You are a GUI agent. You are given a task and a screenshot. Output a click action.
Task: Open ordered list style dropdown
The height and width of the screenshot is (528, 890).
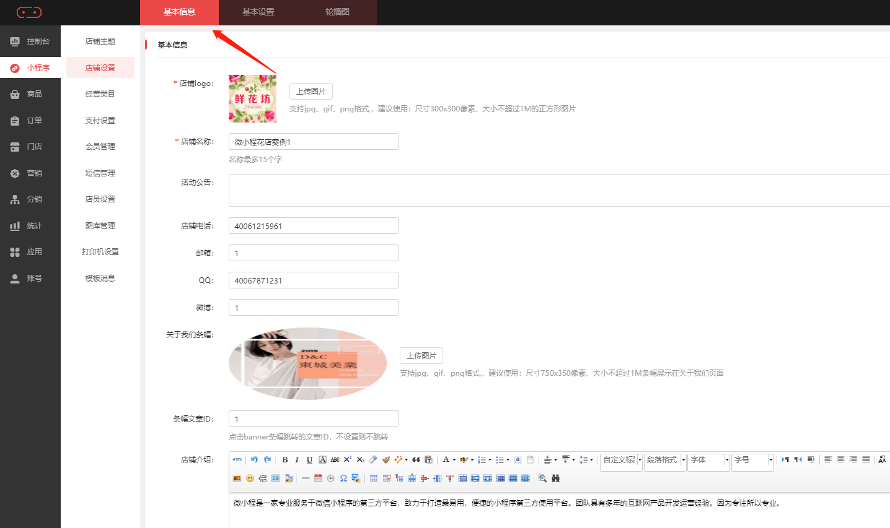click(x=490, y=460)
